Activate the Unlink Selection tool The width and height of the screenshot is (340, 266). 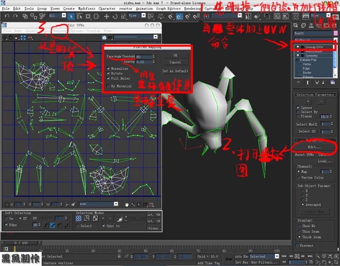(x=34, y=16)
